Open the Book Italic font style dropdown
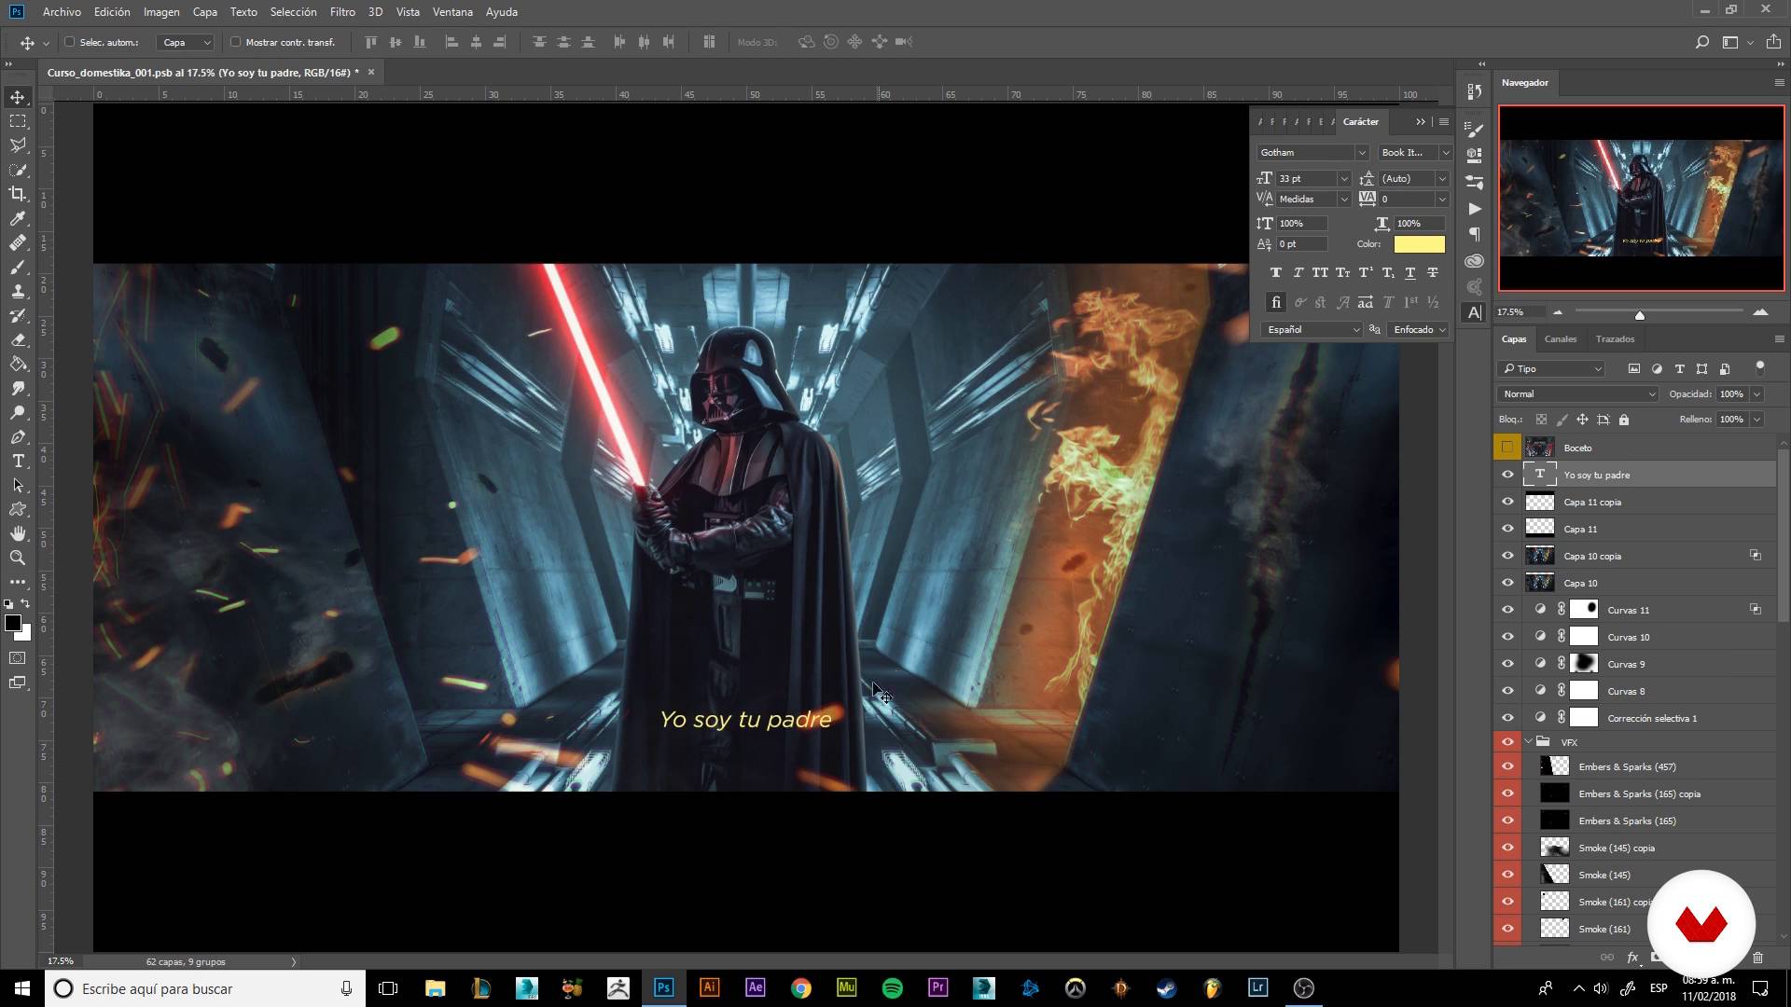The height and width of the screenshot is (1007, 1791). (x=1445, y=153)
